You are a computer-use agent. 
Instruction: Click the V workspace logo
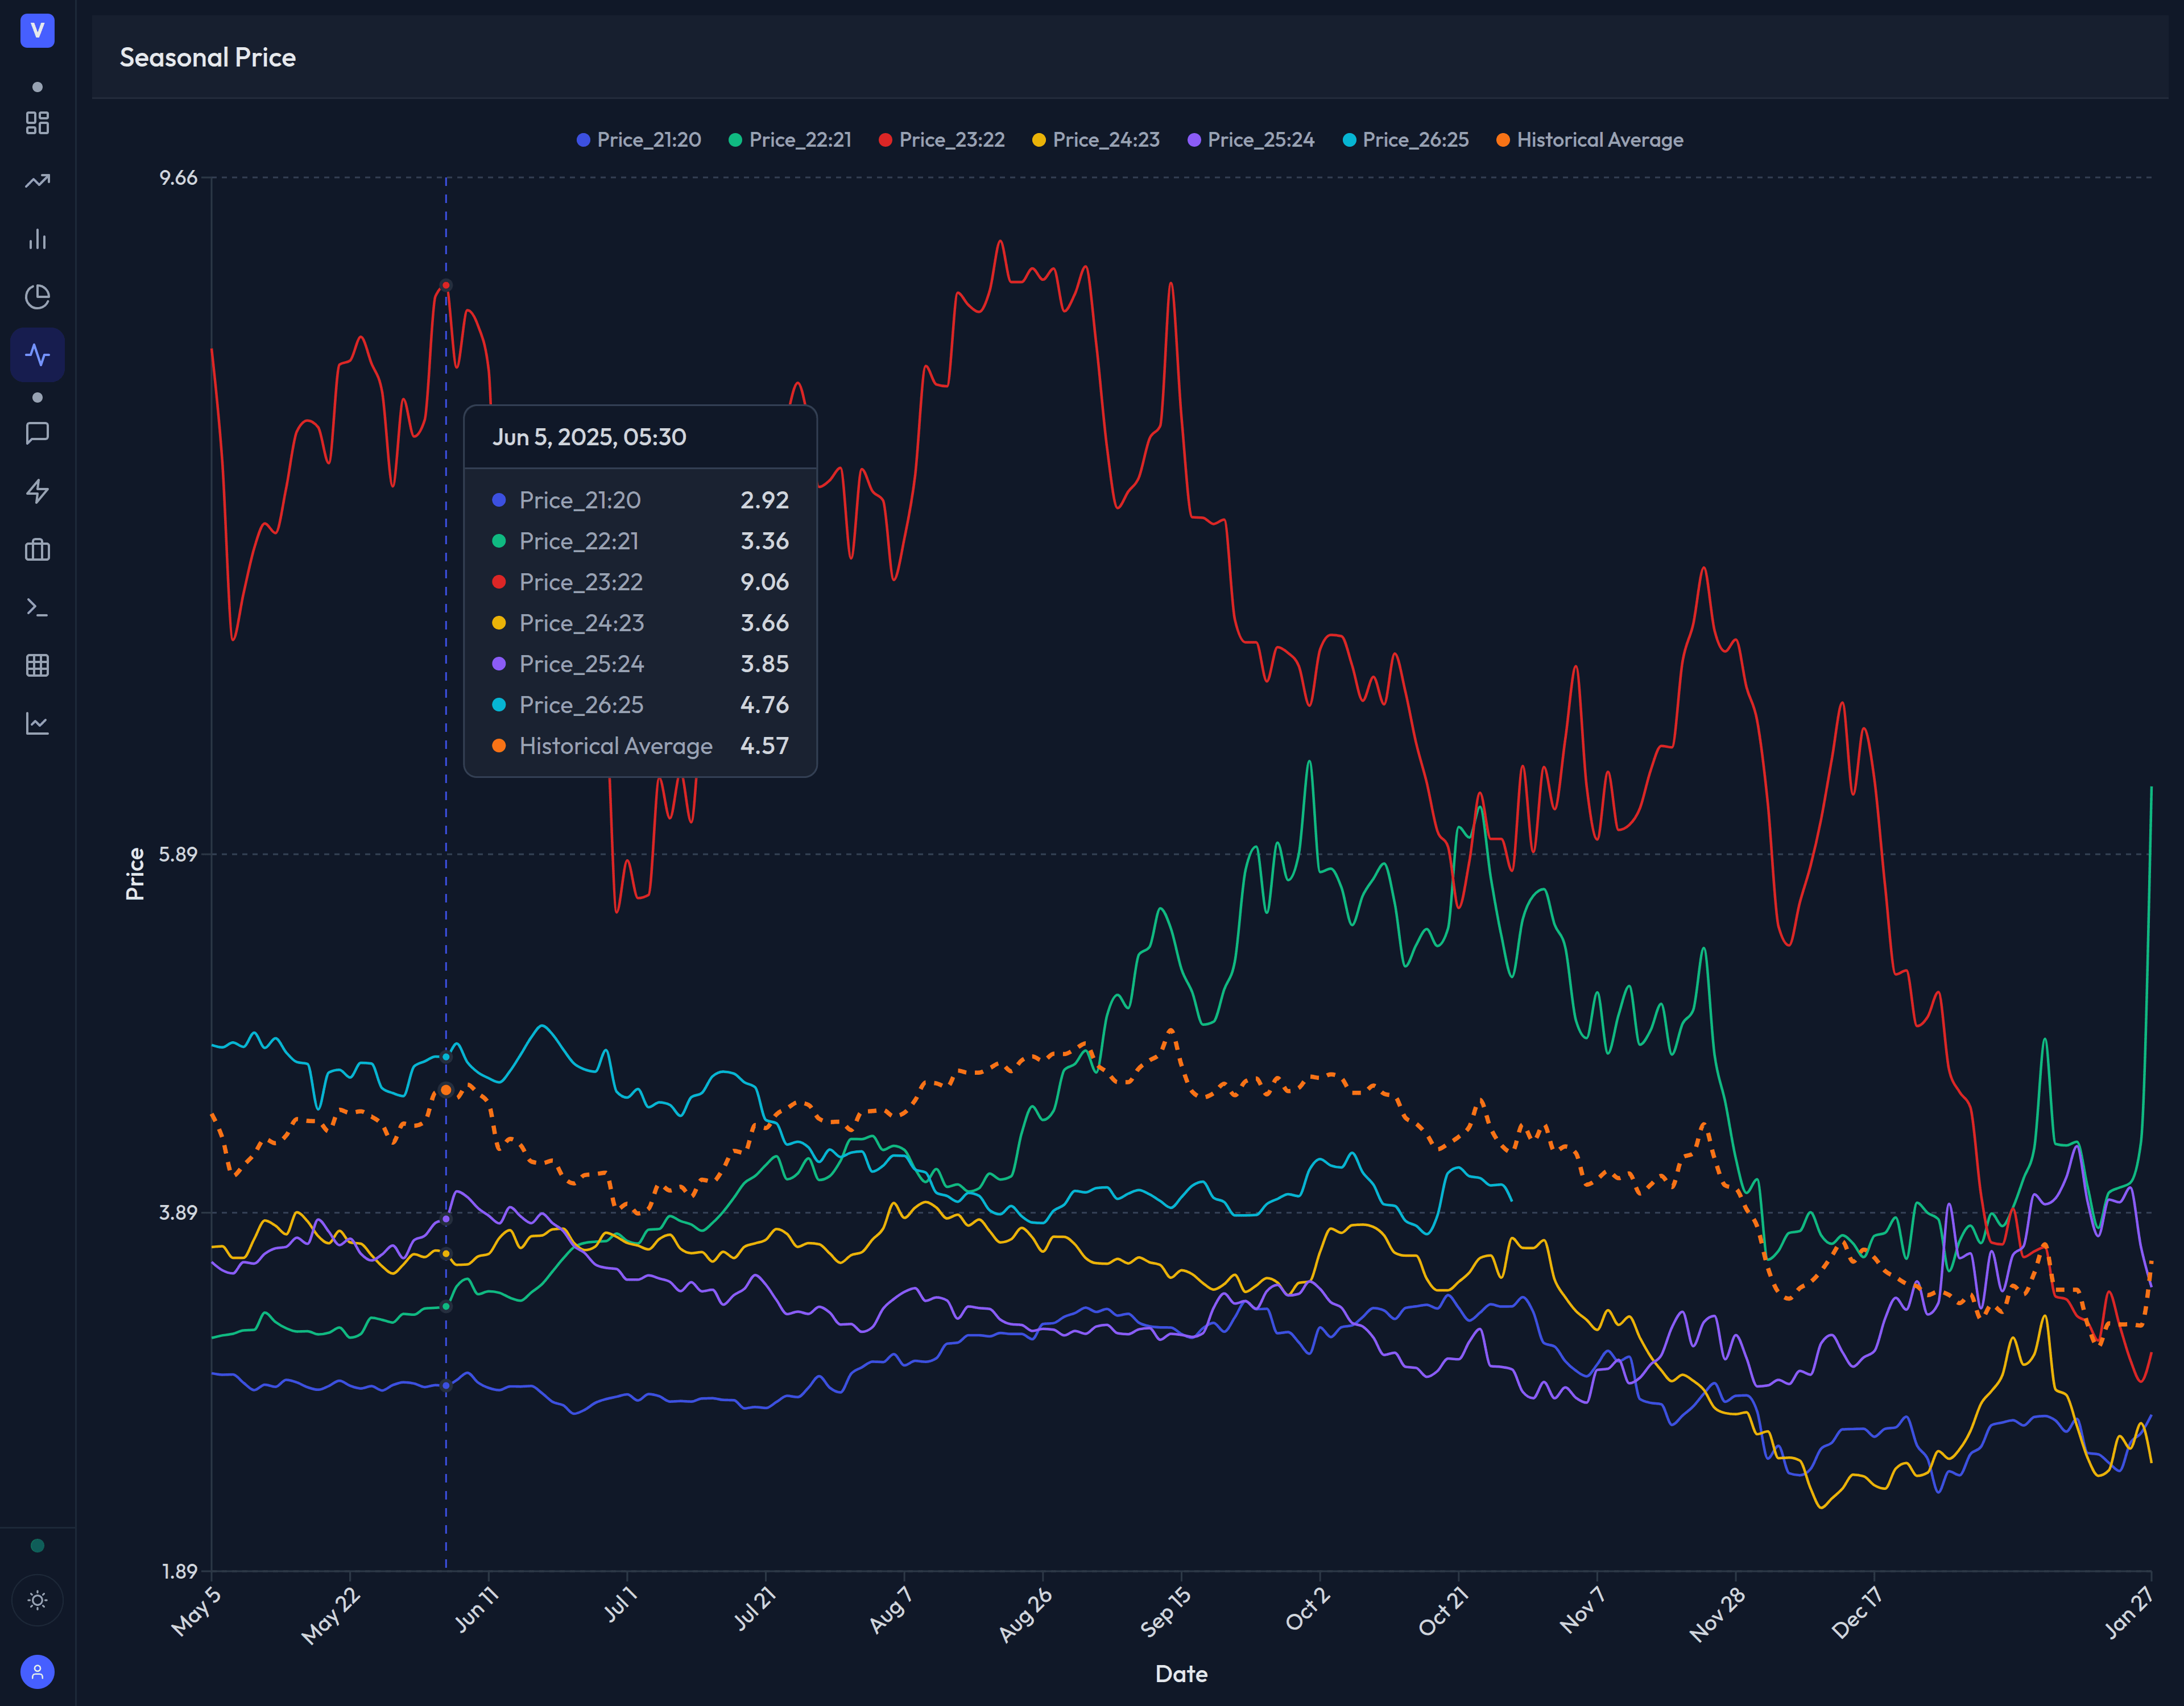click(x=38, y=31)
